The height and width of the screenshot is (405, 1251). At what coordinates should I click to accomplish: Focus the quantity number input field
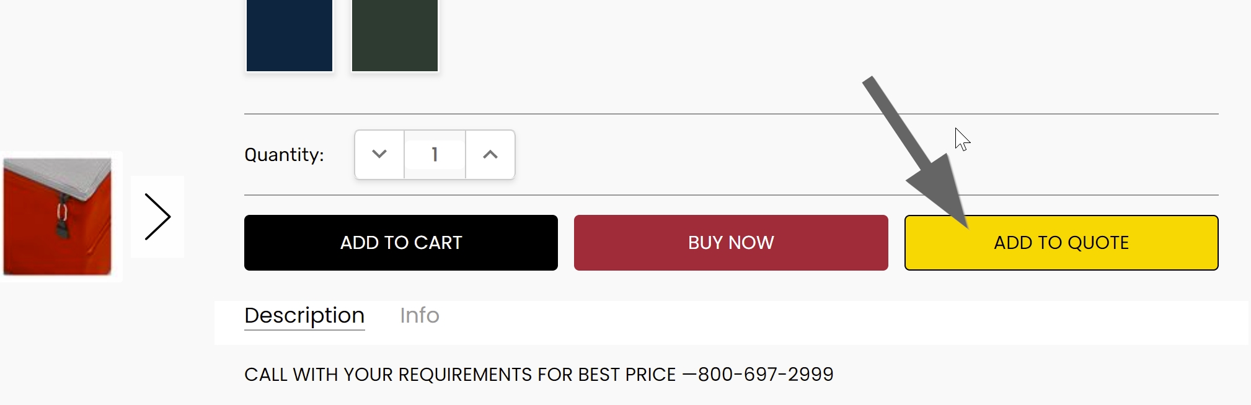pos(435,154)
